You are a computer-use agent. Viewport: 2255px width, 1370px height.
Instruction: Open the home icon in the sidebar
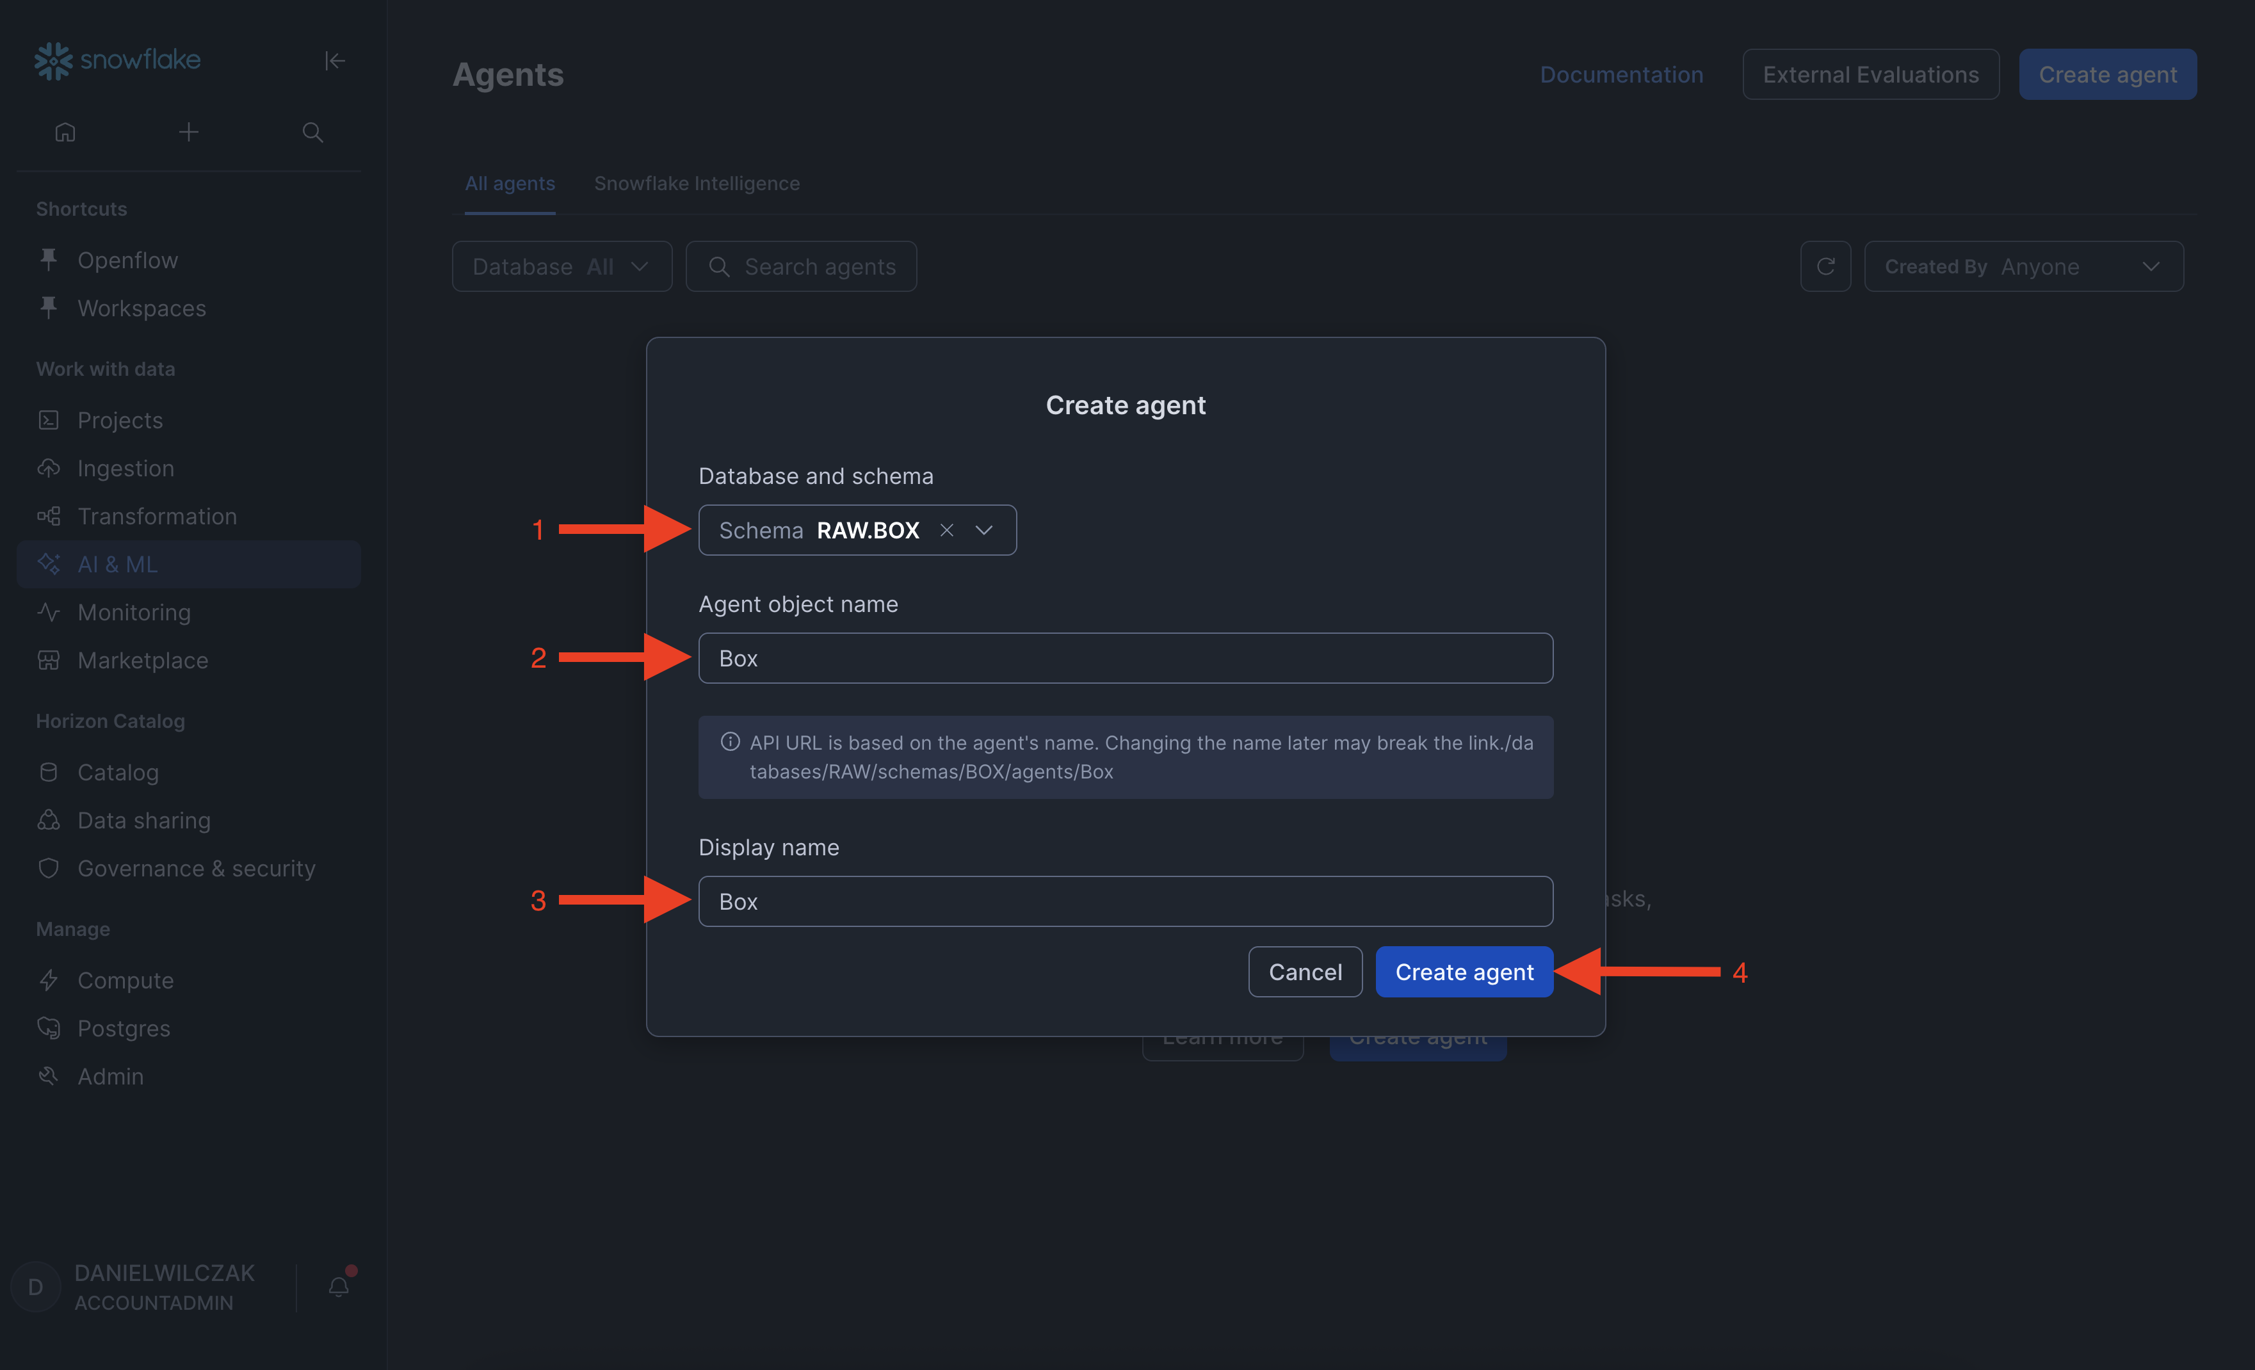(x=65, y=133)
